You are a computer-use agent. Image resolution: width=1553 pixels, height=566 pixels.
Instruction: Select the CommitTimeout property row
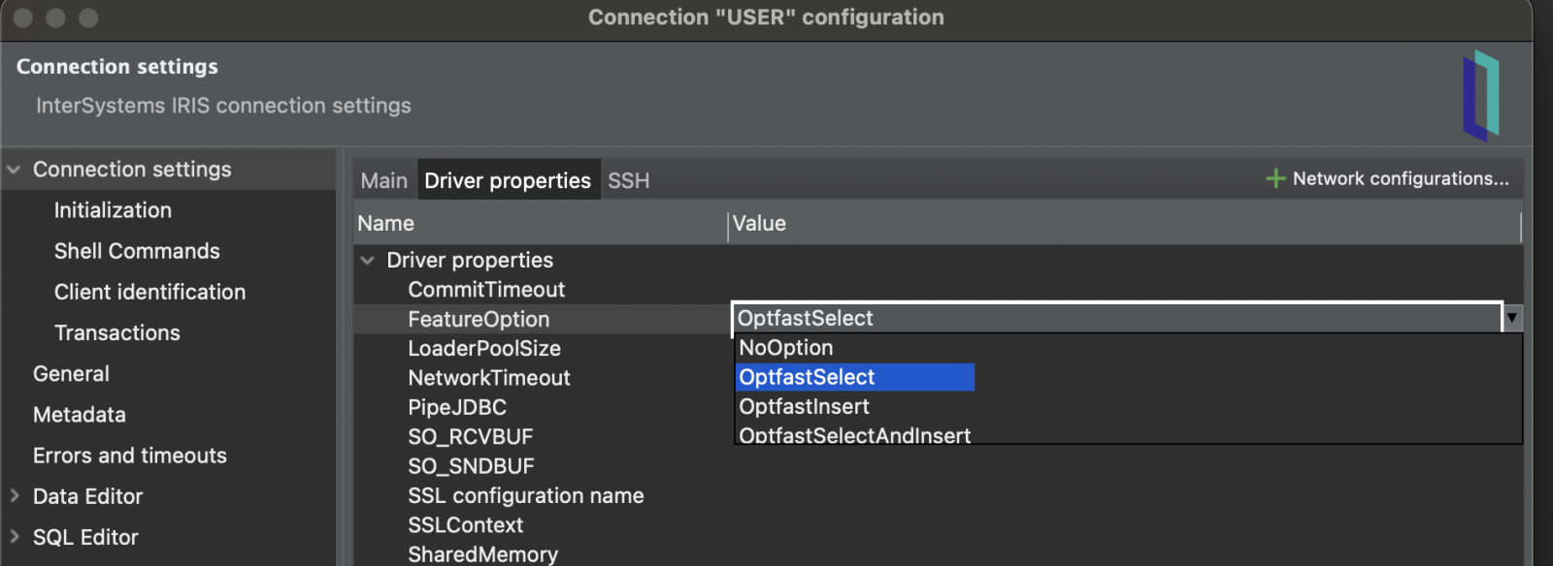[x=486, y=289]
